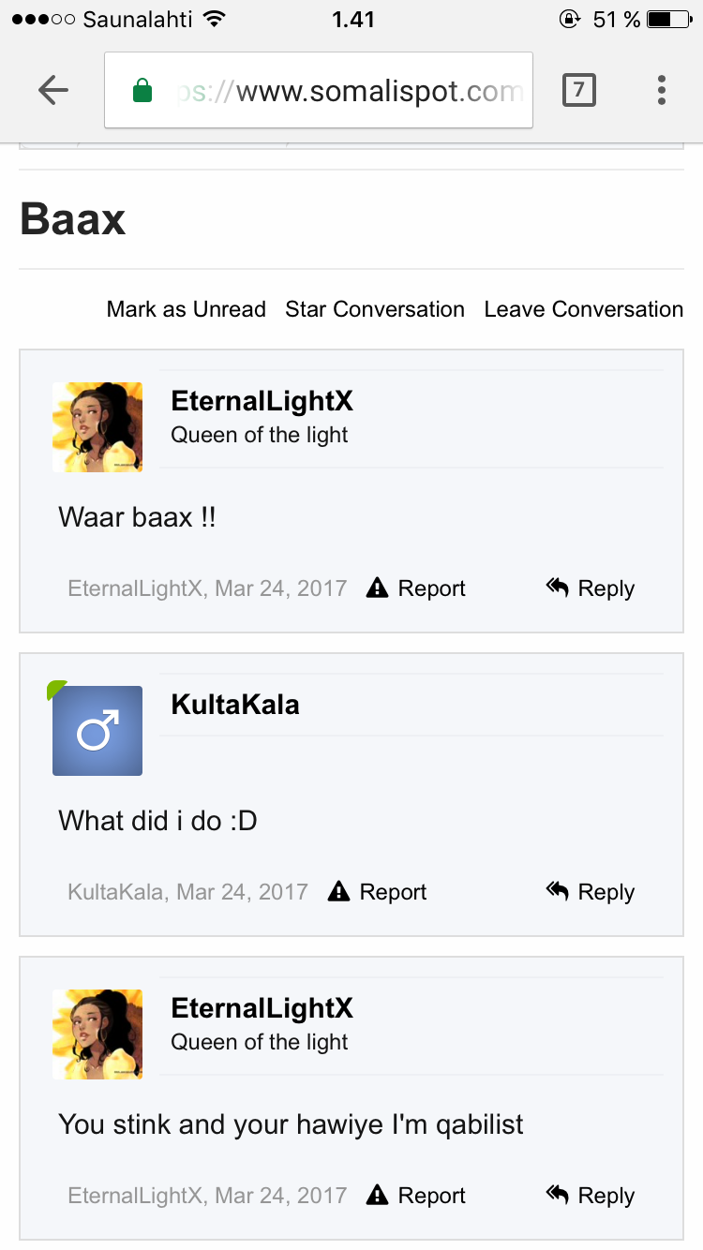Image resolution: width=703 pixels, height=1250 pixels.
Task: Tap the somalispot.com address bar
Action: [x=319, y=90]
